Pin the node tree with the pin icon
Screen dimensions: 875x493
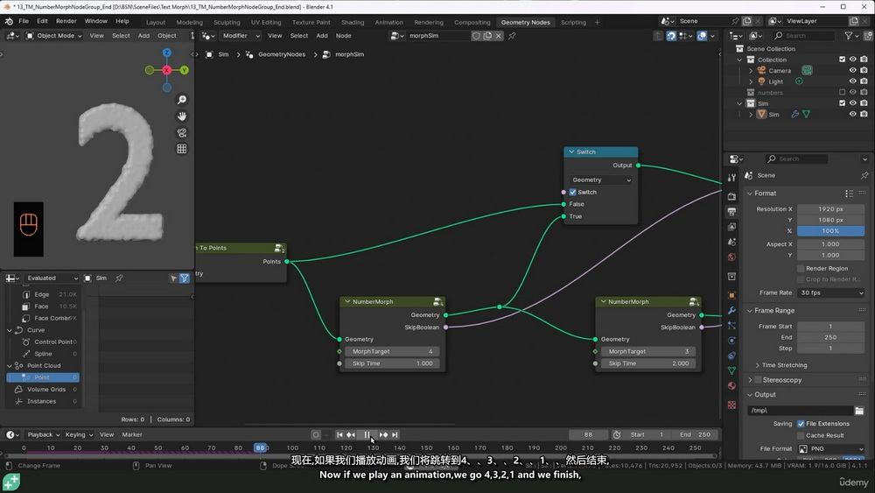(512, 36)
